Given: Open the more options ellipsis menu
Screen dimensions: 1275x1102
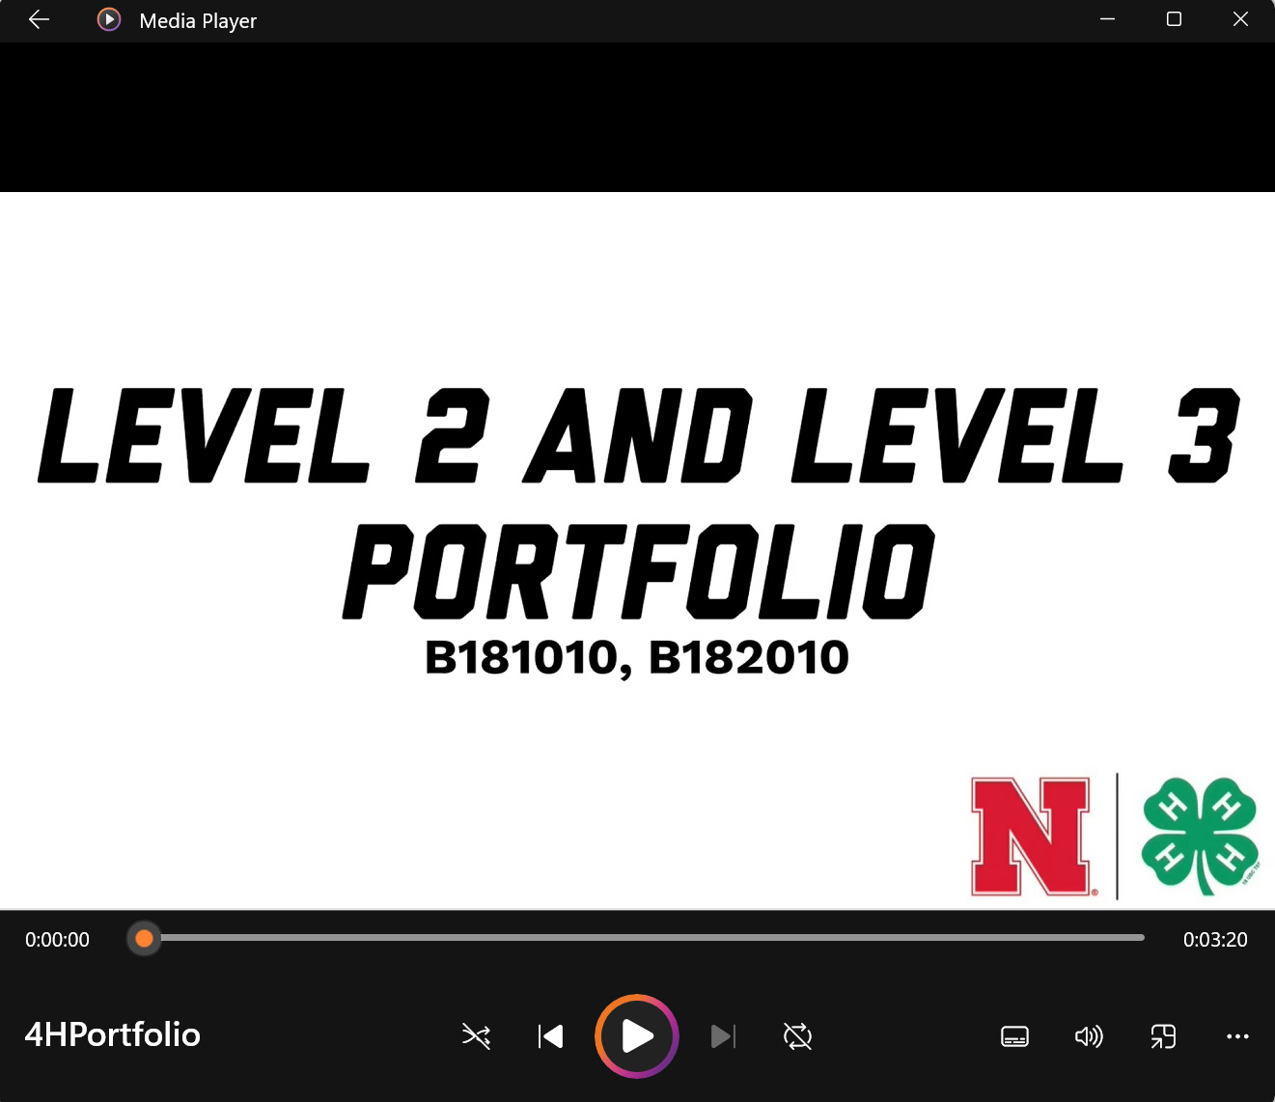Looking at the screenshot, I should pos(1237,1036).
